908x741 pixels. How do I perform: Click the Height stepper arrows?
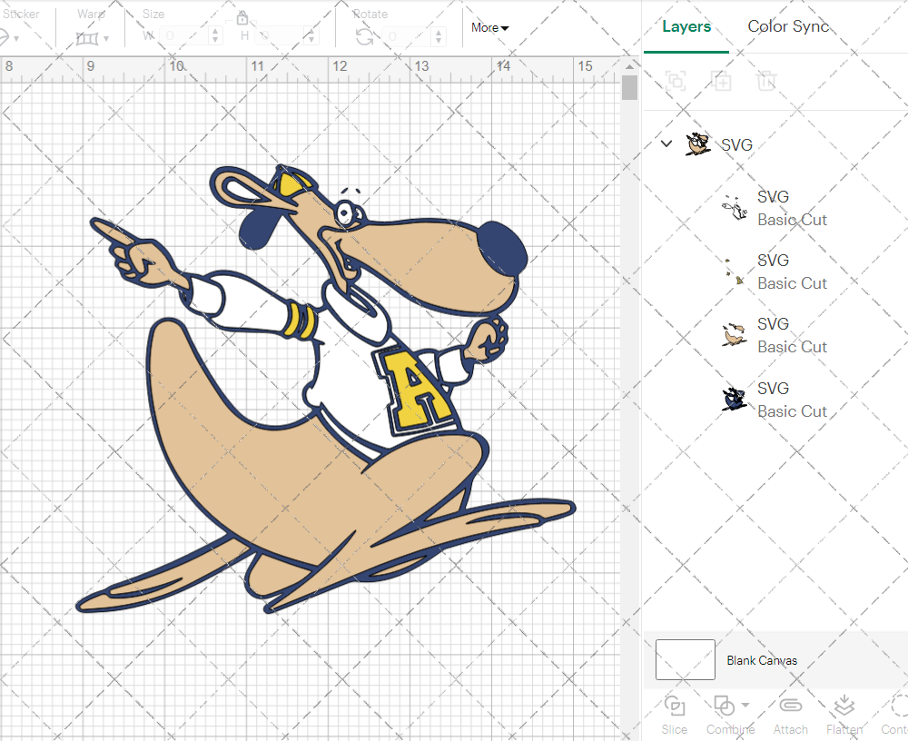click(311, 36)
